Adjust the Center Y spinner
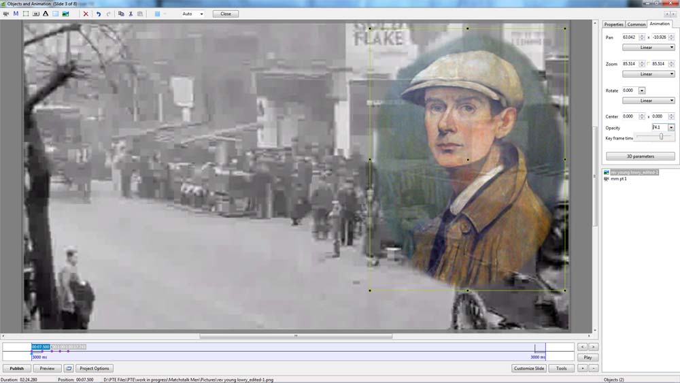Screen dimensions: 680x383 pos(671,116)
